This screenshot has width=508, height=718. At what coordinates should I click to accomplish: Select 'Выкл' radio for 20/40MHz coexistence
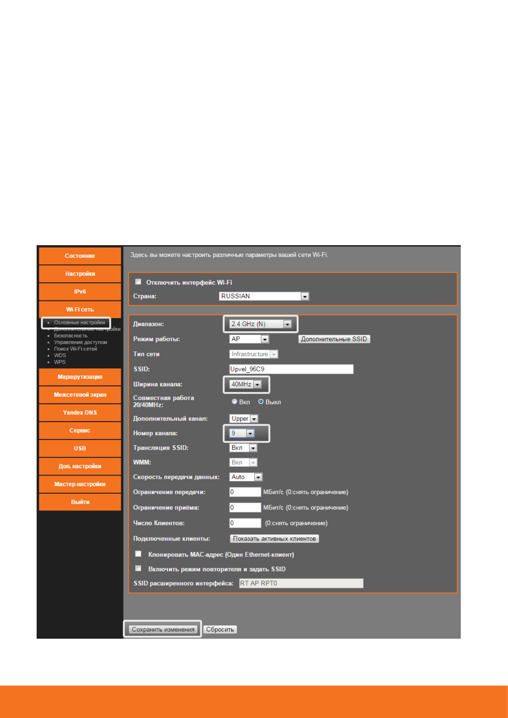click(x=261, y=402)
